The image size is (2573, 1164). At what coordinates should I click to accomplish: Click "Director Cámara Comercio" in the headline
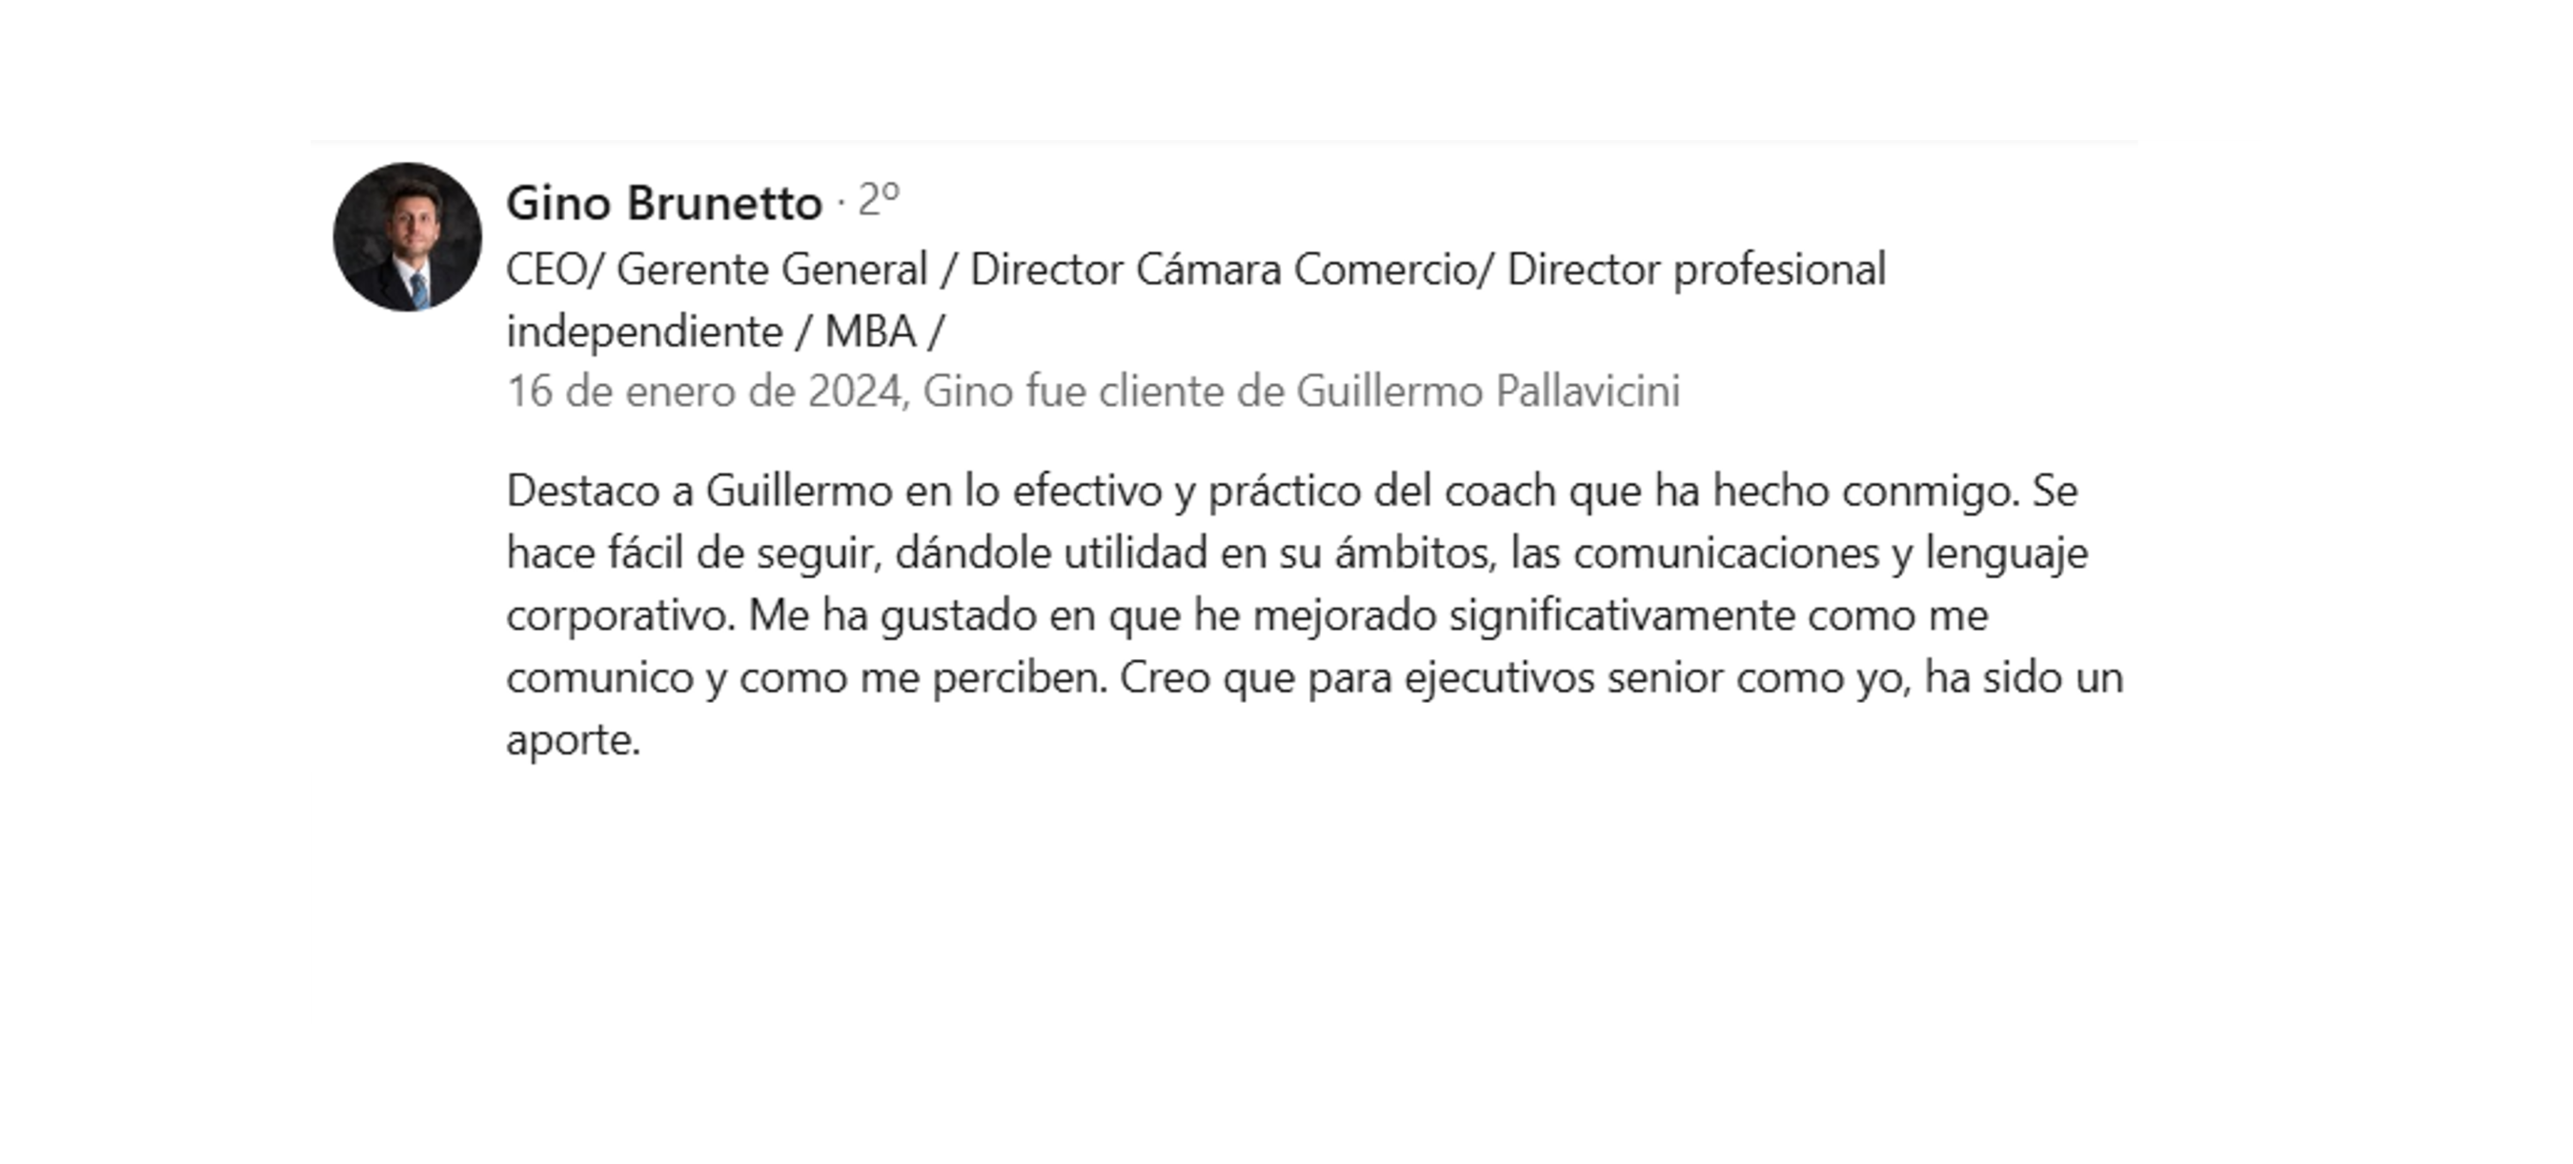[1229, 271]
